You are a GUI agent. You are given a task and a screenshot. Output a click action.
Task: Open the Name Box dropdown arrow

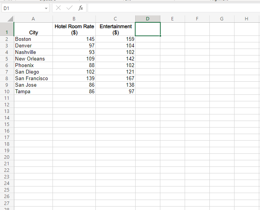[46, 8]
